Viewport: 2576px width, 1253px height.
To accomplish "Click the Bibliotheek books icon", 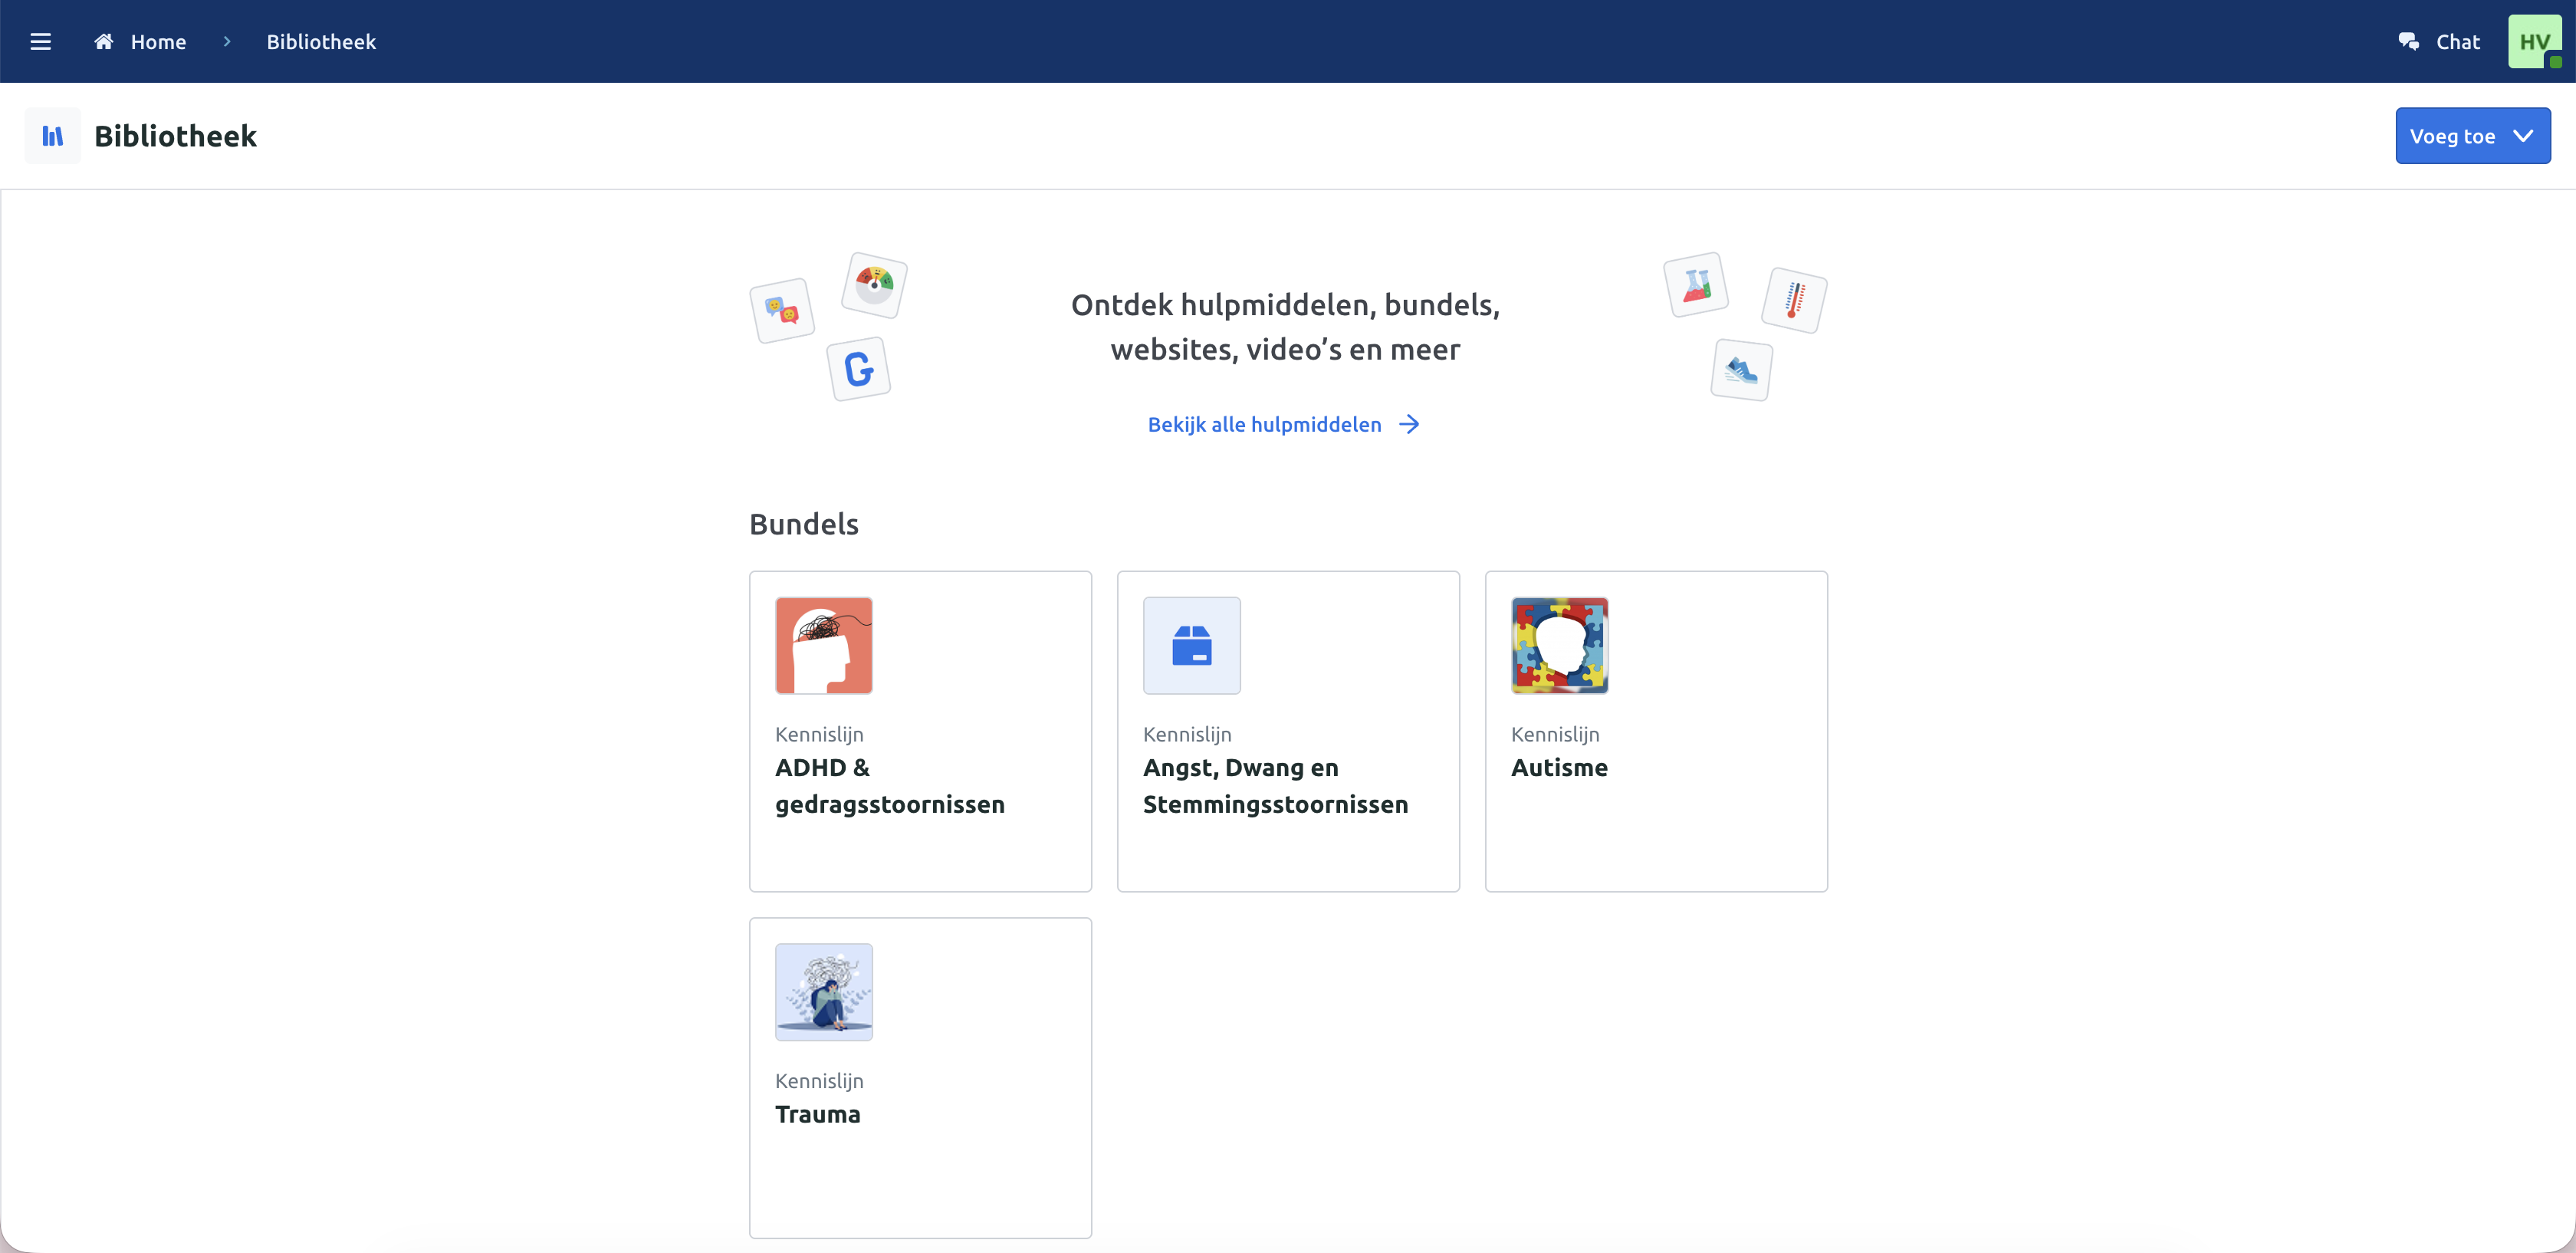I will [53, 136].
